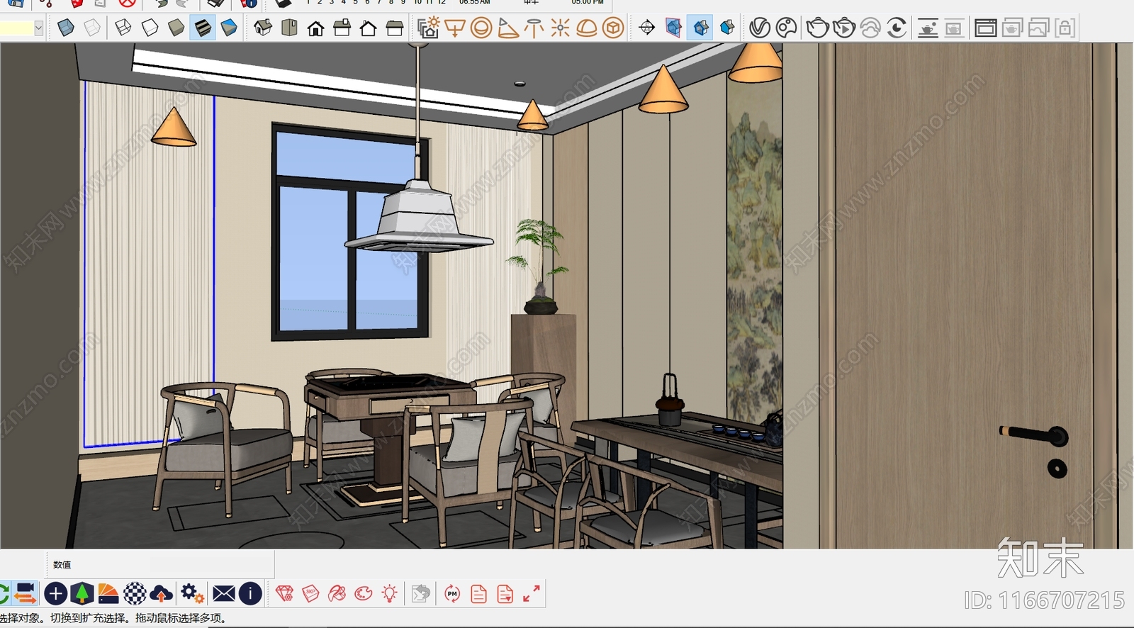Screen dimensions: 1134x628
Task: Toggle display of section planes
Action: point(673,28)
